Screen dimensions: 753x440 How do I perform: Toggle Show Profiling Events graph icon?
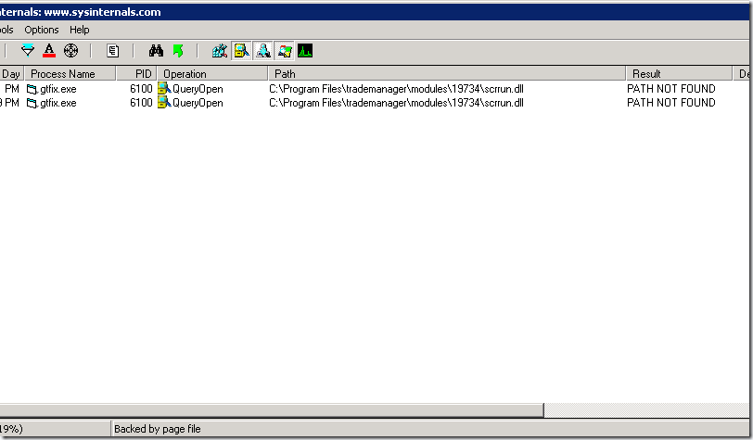(x=305, y=51)
